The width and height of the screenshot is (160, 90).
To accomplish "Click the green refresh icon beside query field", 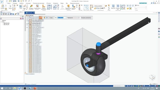I will coord(23,16).
